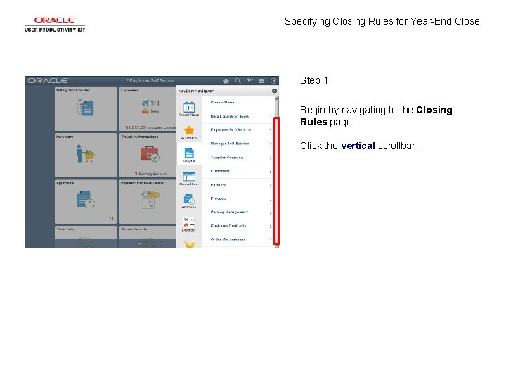Open Employee Self-Service menu item
Screen dimensions: 506x380
click(238, 130)
